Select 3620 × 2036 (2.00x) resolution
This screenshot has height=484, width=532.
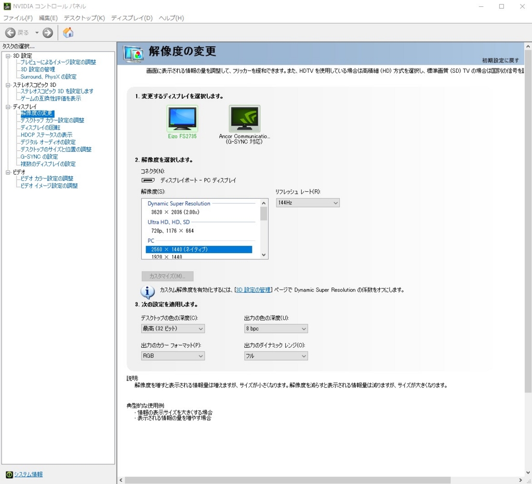point(199,212)
